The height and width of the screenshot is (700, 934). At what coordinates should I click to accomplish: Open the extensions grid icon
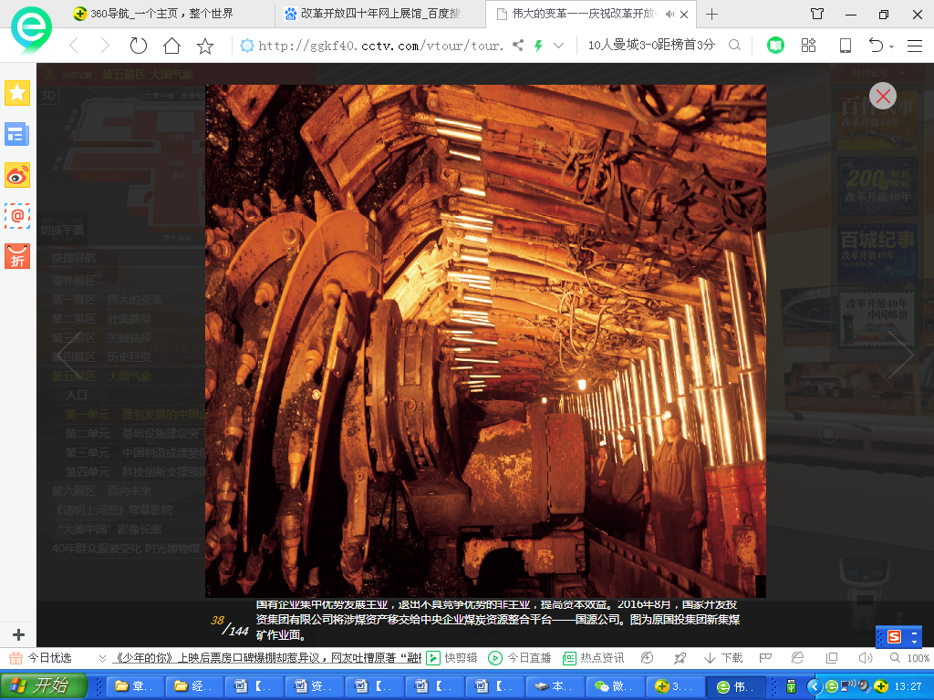pos(808,46)
